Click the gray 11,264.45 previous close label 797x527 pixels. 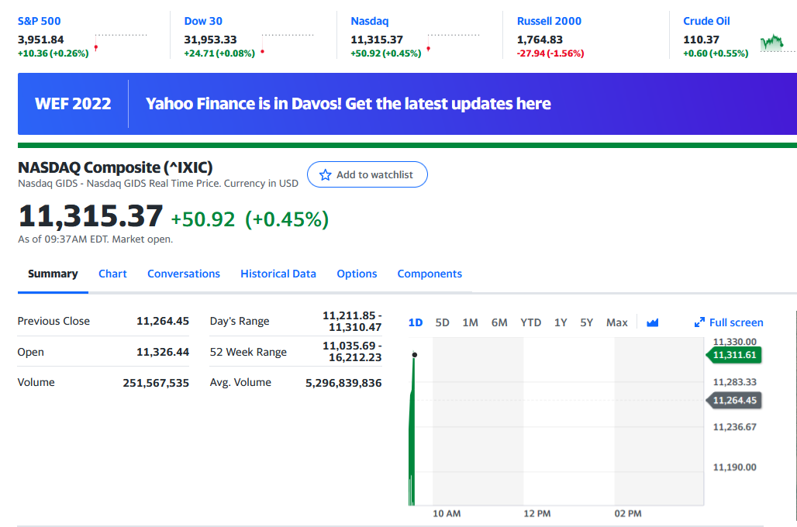click(x=733, y=401)
